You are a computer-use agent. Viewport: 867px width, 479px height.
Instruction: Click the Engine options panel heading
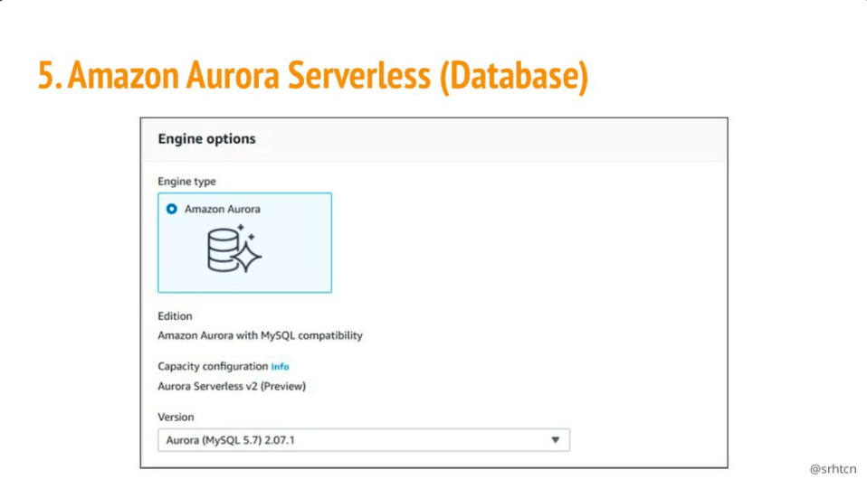(206, 139)
